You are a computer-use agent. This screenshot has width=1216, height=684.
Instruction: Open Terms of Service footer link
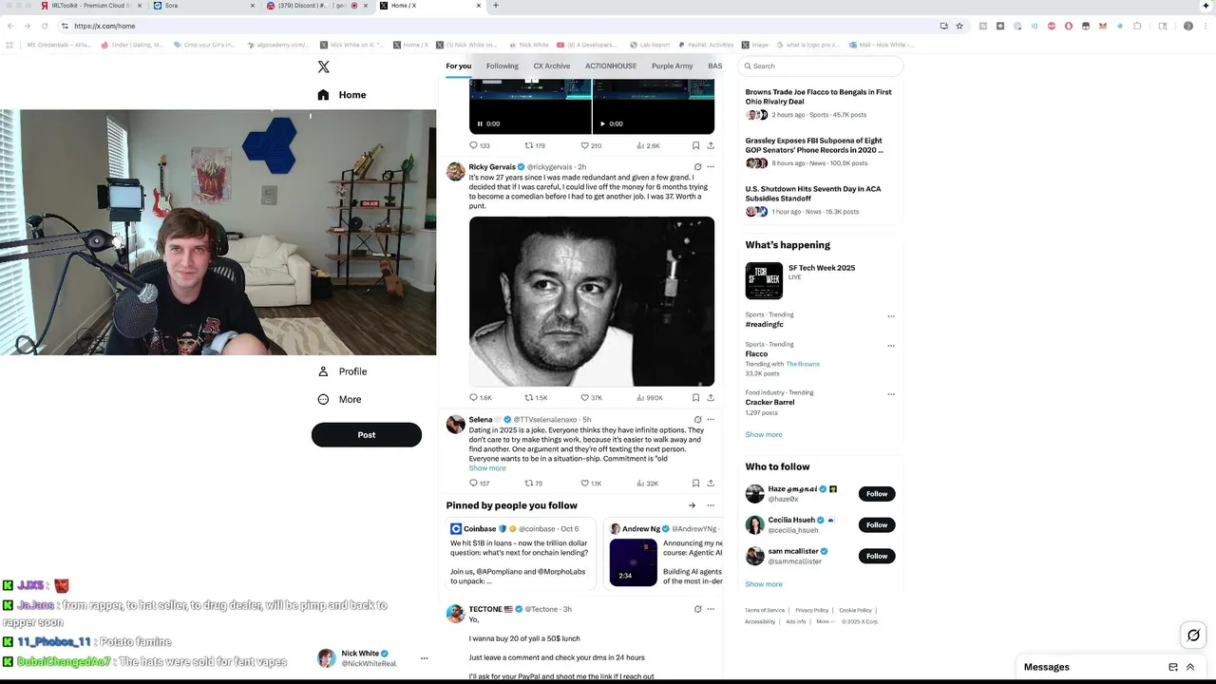coord(765,611)
